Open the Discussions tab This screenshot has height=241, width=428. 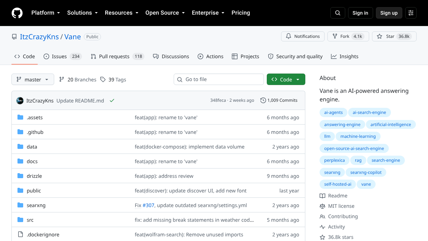[x=171, y=56]
